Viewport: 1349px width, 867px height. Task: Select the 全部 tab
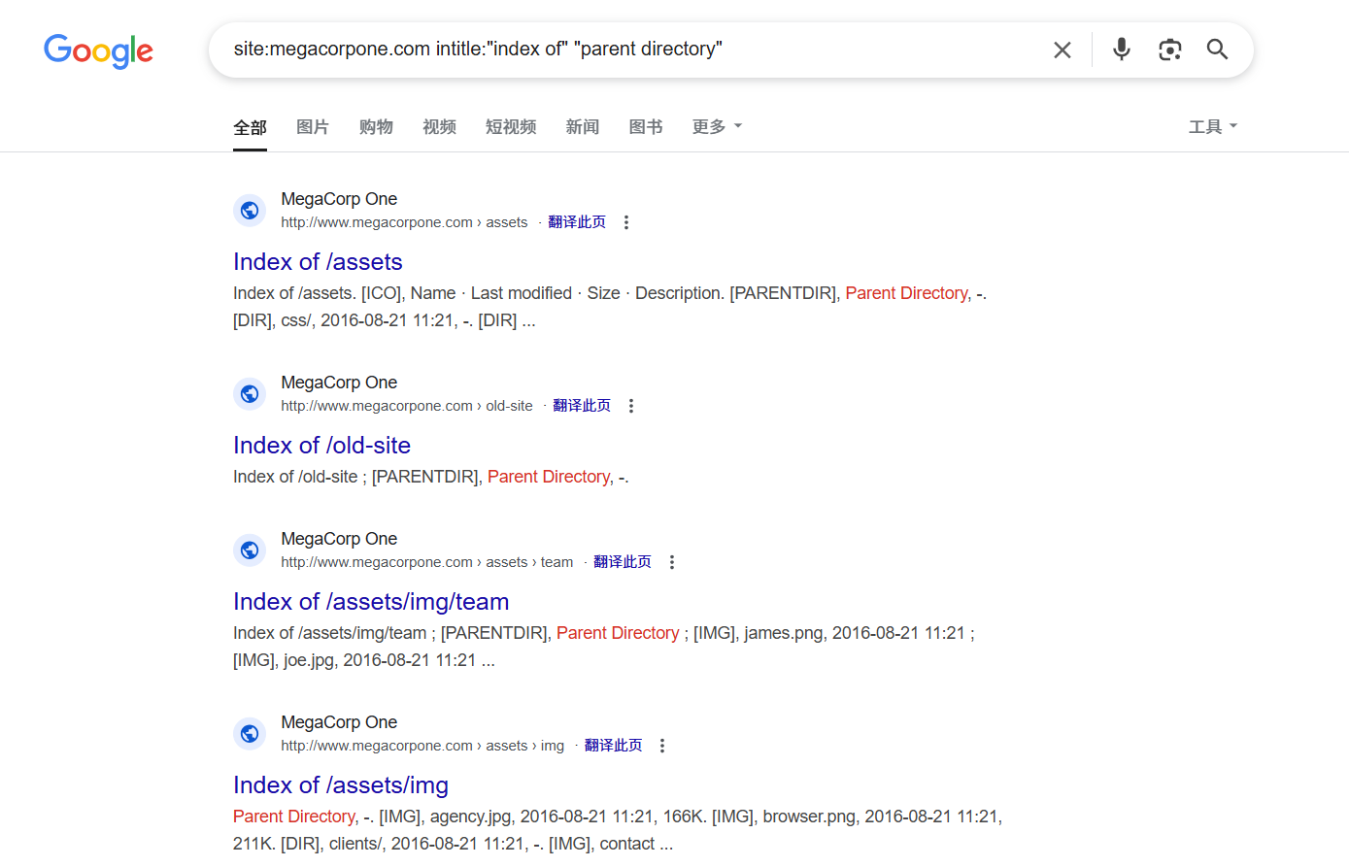point(250,127)
